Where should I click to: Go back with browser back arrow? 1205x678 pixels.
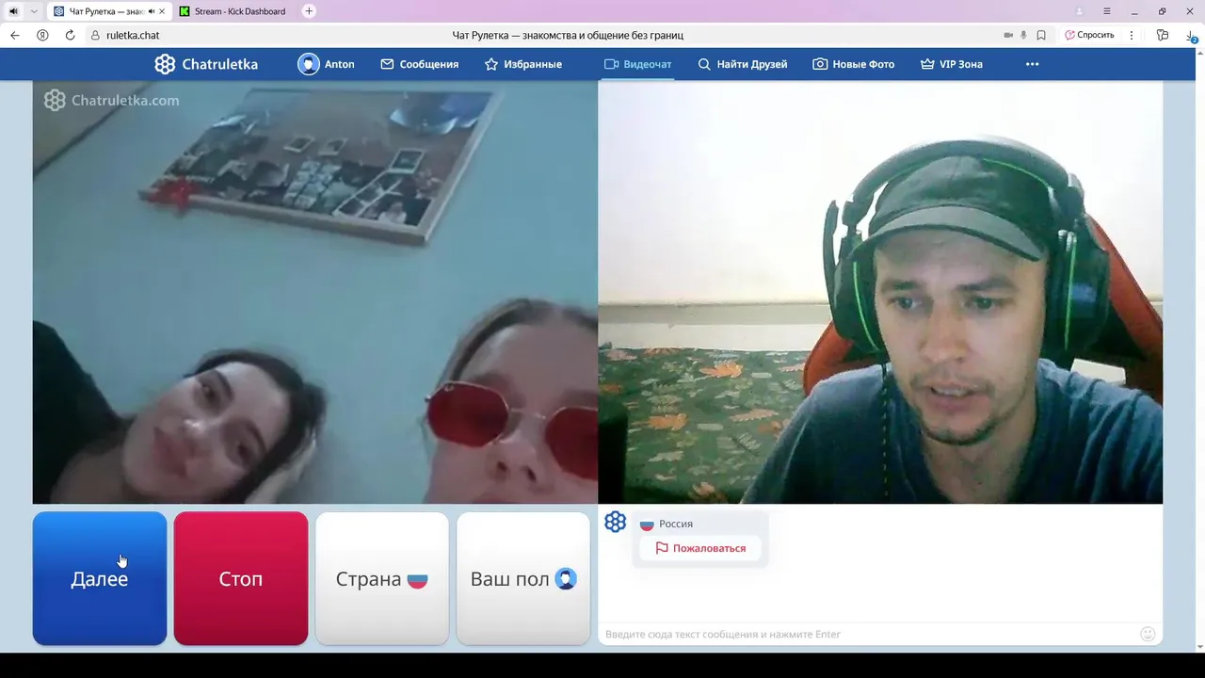[15, 35]
